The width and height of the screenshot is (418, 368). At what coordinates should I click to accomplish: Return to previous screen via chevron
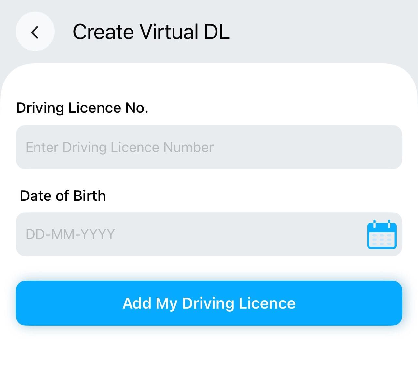(x=35, y=32)
